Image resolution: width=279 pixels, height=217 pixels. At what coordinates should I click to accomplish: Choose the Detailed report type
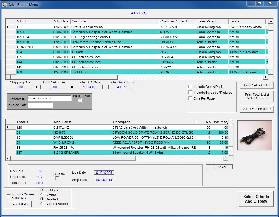pyautogui.click(x=42, y=199)
